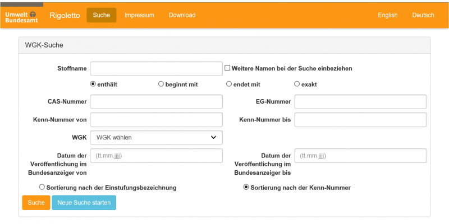449x224 pixels.
Task: Select Sortierung nach der Einstufungsbezeichnung
Action: pos(42,187)
